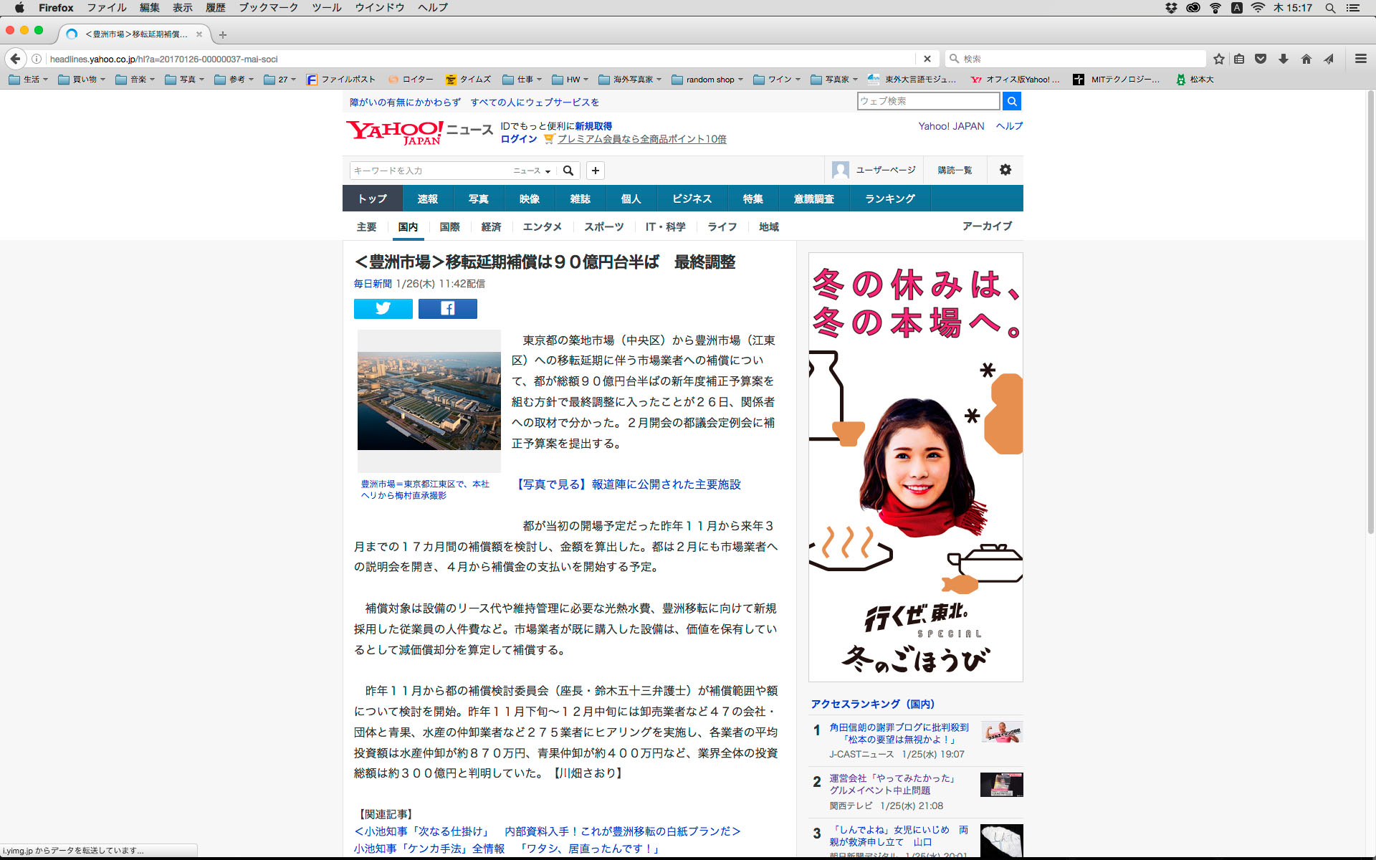1376x860 pixels.
Task: Bookmark this page with the star icon
Action: [1218, 59]
